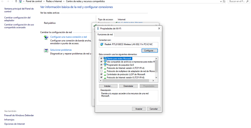Enable Protocolo de multiplexor de adaptador checkbox
The image size is (251, 128).
coord(101,71)
